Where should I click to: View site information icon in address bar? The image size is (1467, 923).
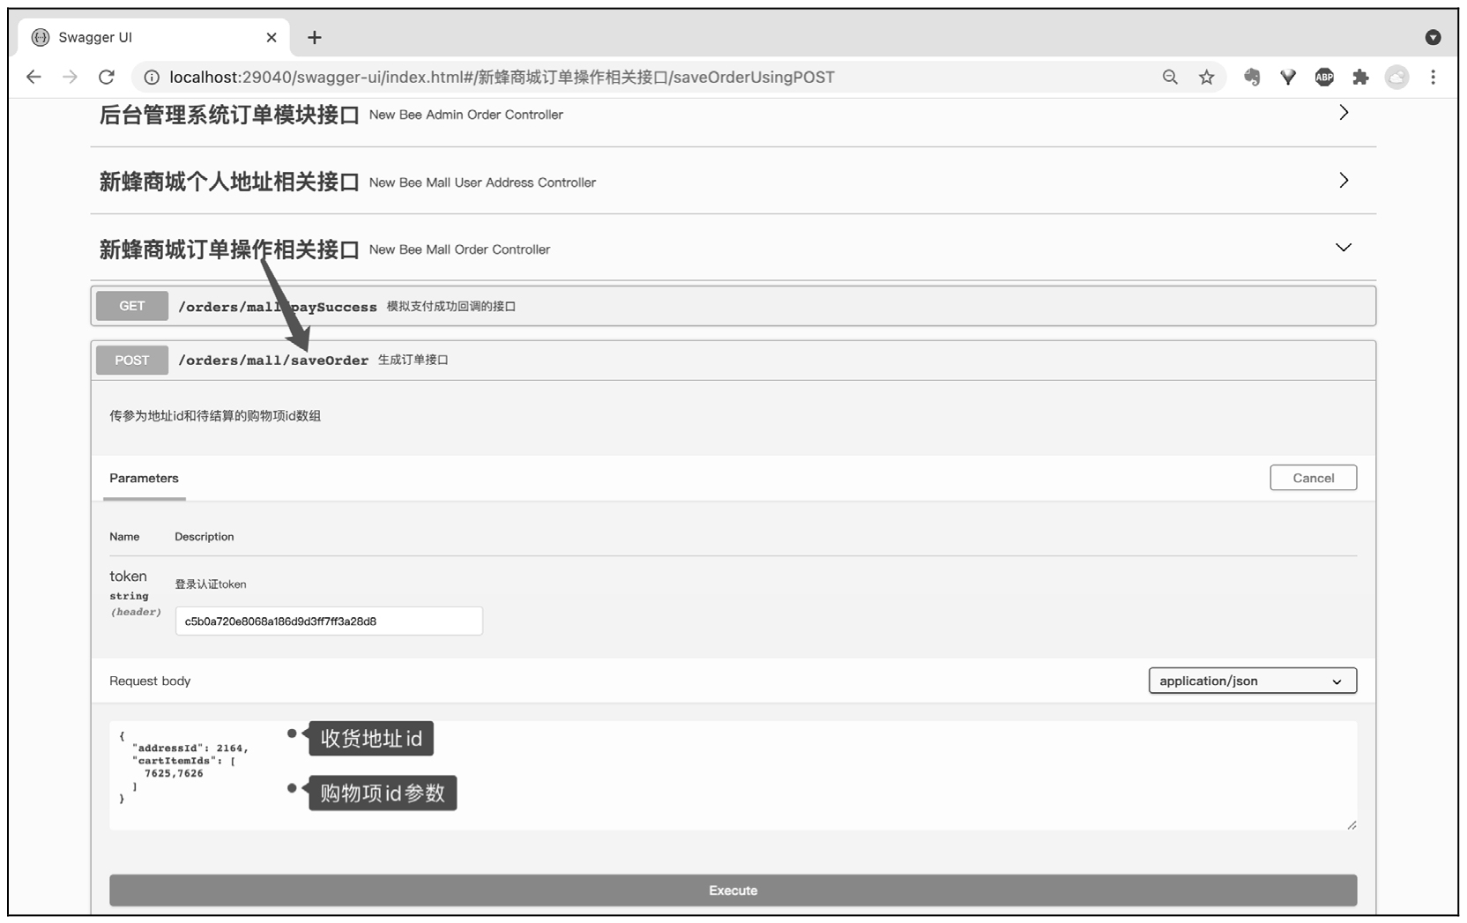[152, 78]
